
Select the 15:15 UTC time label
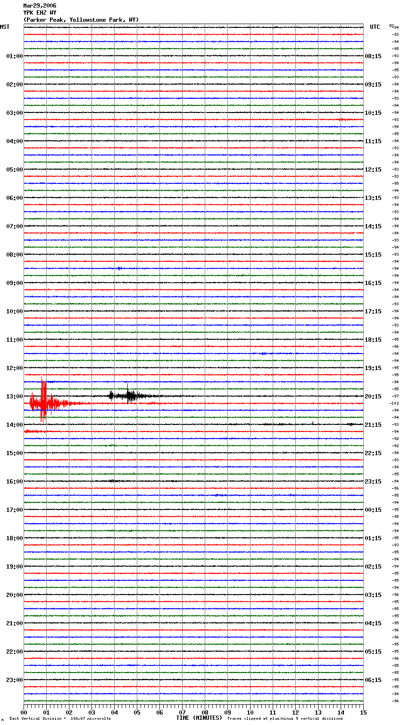(373, 255)
